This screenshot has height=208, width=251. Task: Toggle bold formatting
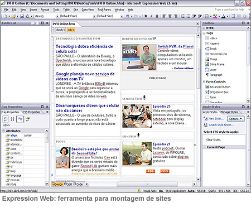pos(146,16)
